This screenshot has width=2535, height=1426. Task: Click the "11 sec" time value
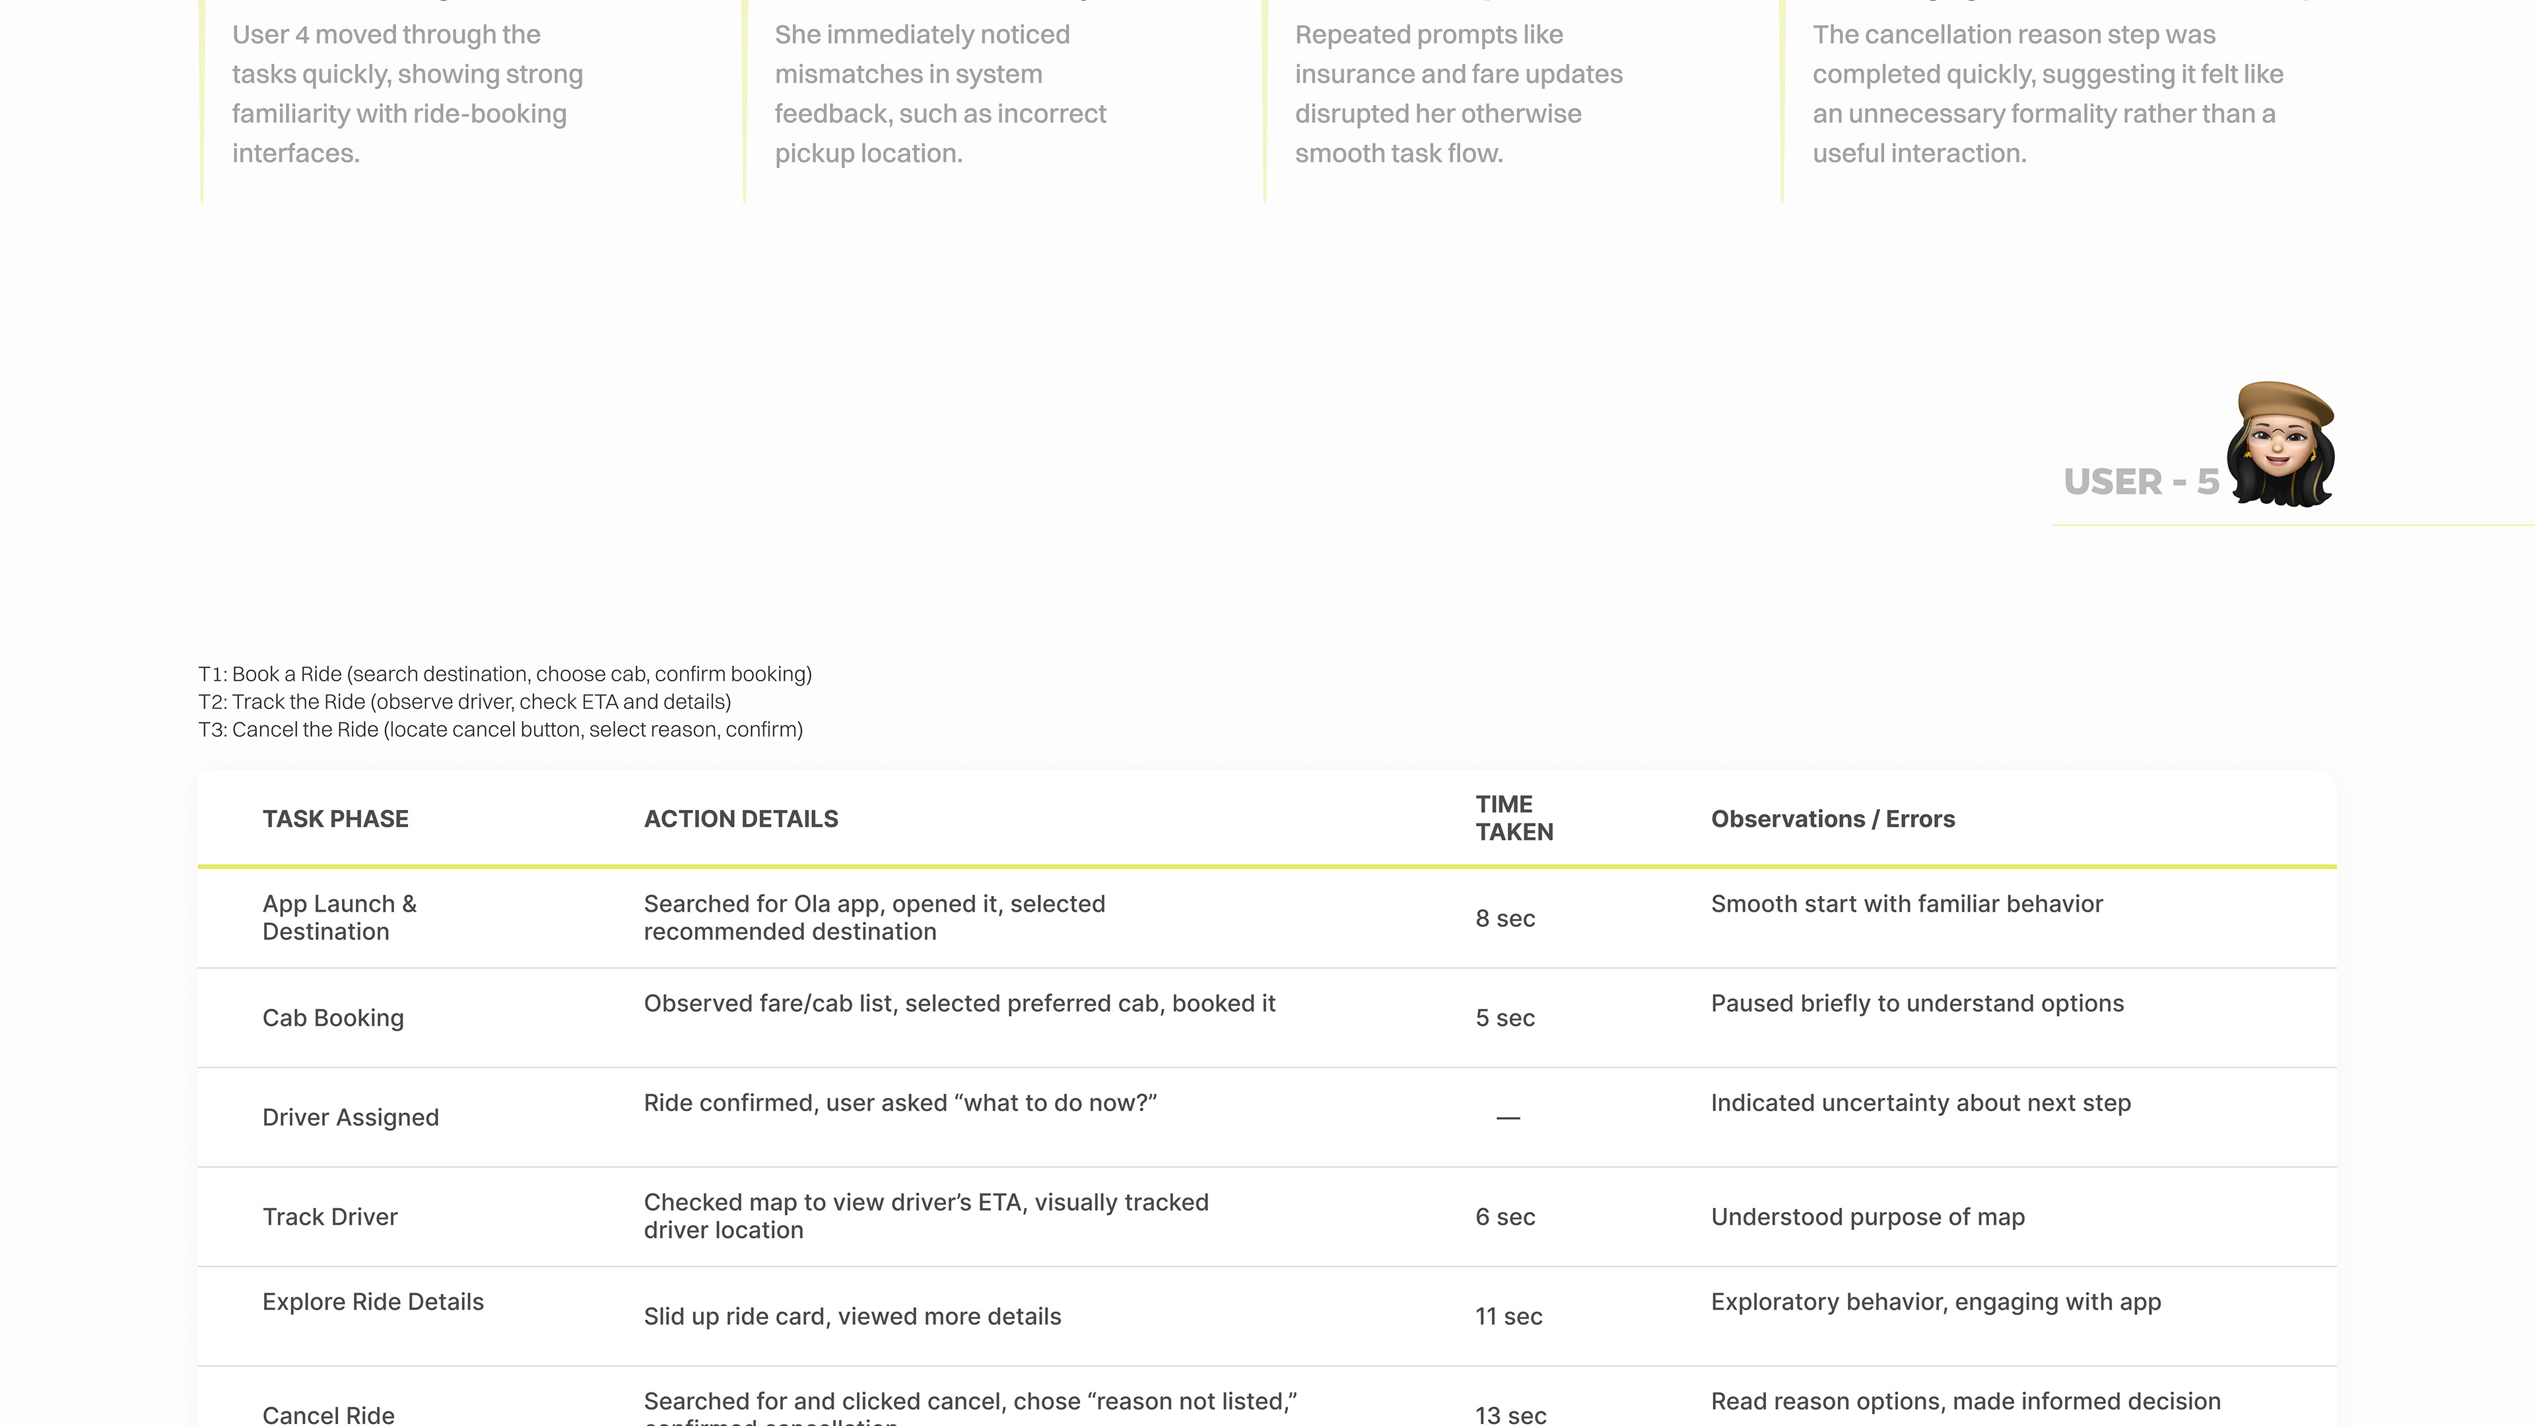[x=1508, y=1316]
